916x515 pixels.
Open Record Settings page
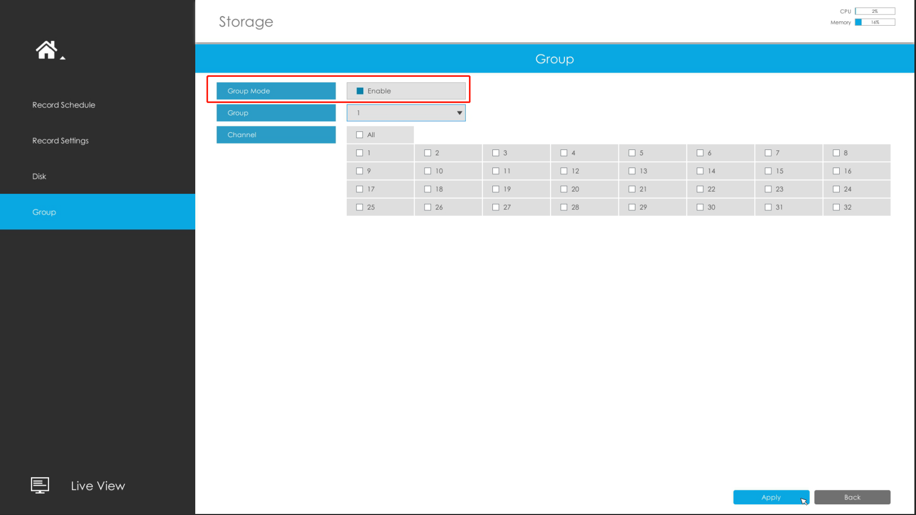[x=60, y=141]
